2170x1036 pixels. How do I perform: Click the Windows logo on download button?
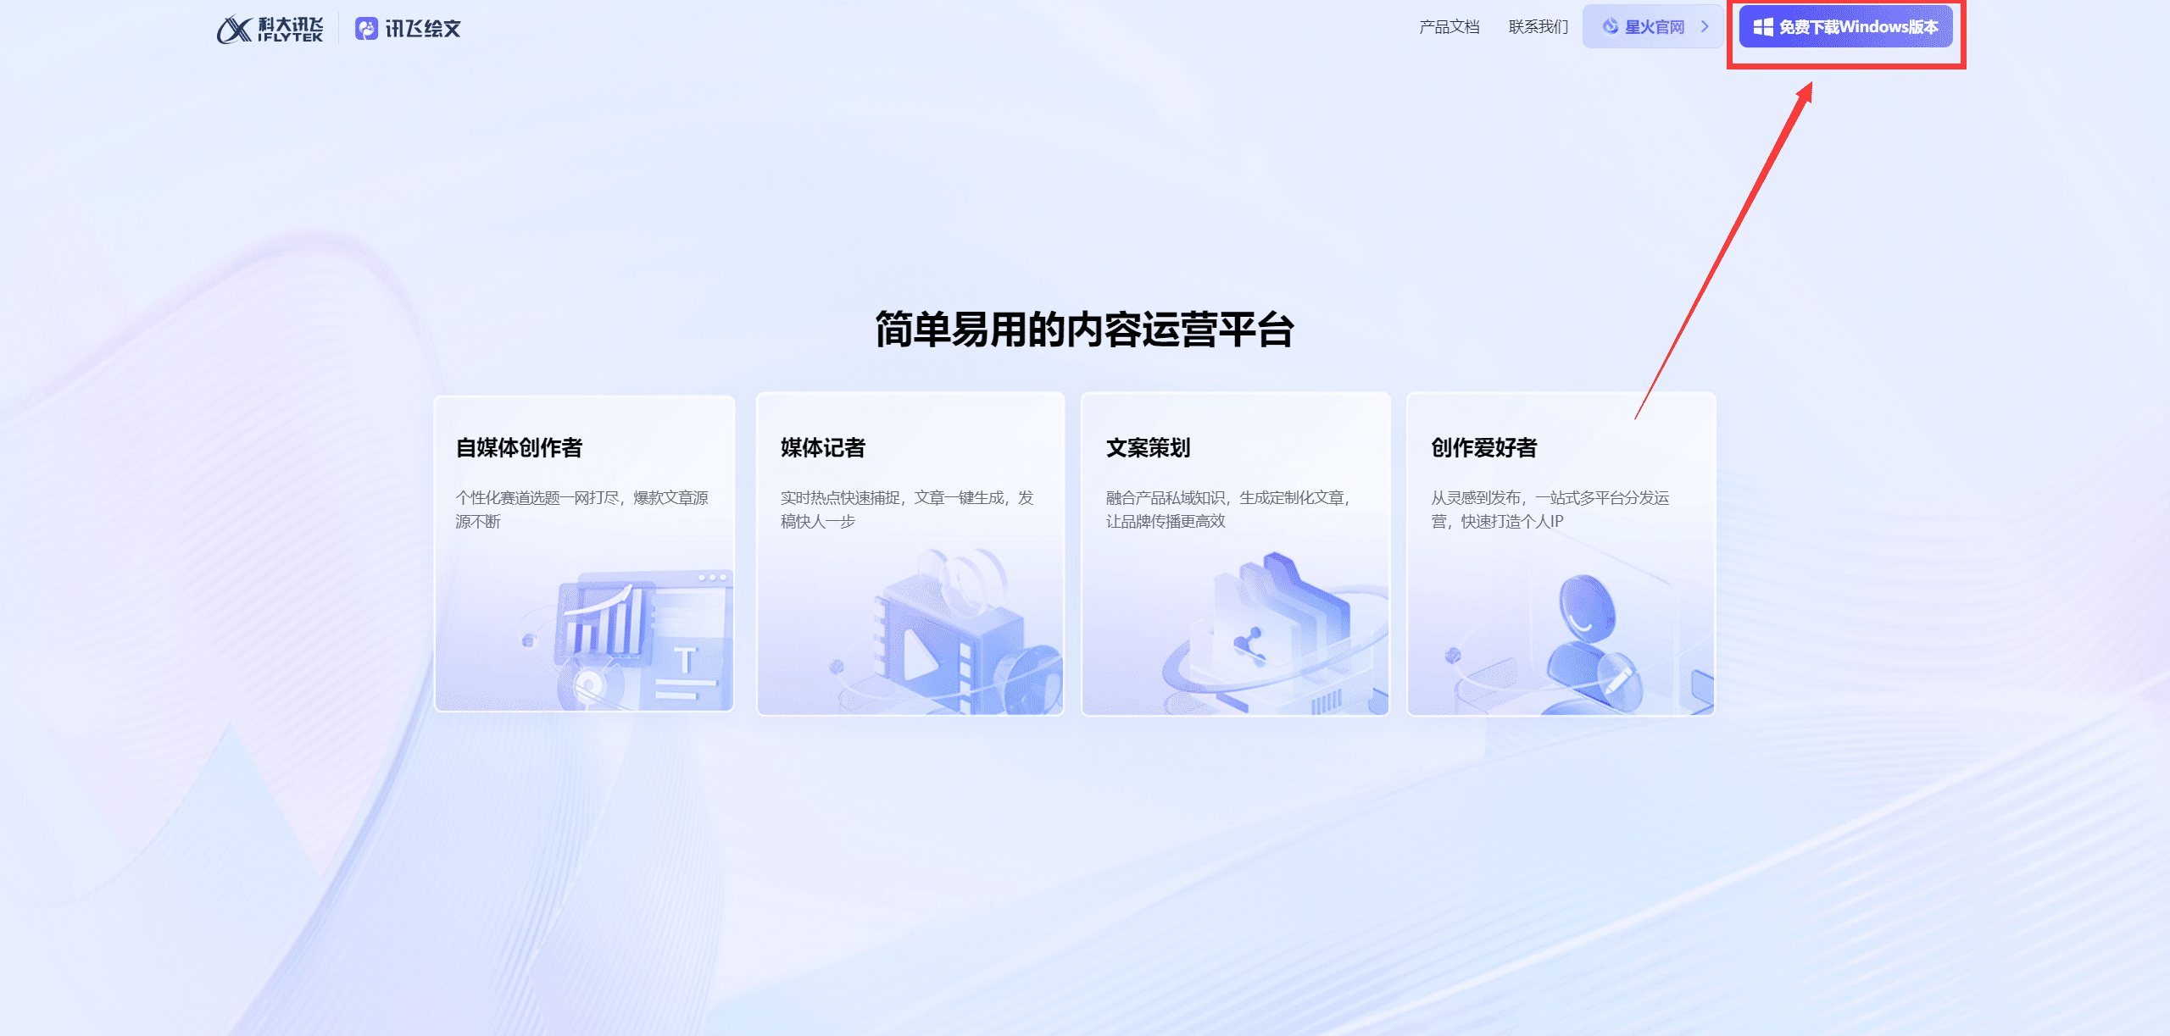click(x=1763, y=27)
